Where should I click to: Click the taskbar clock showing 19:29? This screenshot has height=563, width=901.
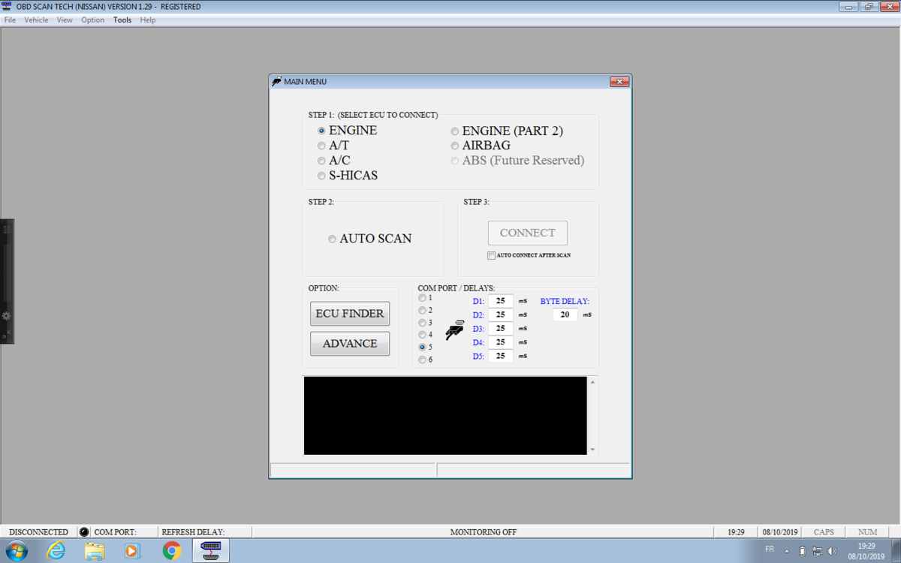pos(866,551)
